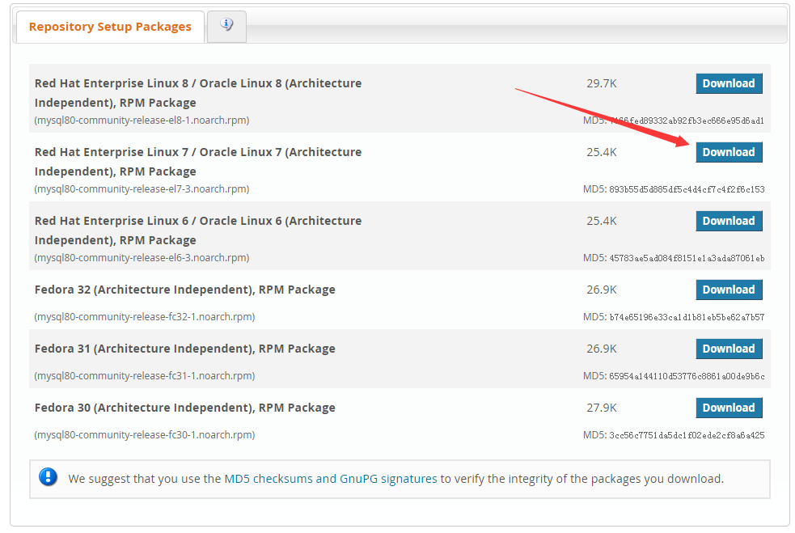
Task: Click filename mysql80-community-release-fc31-1.noarch.rpm
Action: pyautogui.click(x=145, y=376)
